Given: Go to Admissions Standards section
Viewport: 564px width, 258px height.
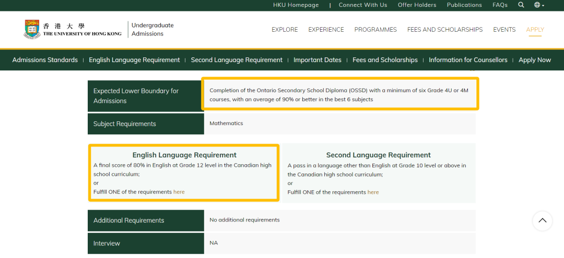Looking at the screenshot, I should click(45, 60).
